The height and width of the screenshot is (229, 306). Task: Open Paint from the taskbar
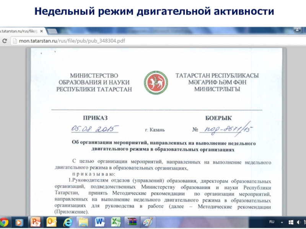[x=148, y=222]
